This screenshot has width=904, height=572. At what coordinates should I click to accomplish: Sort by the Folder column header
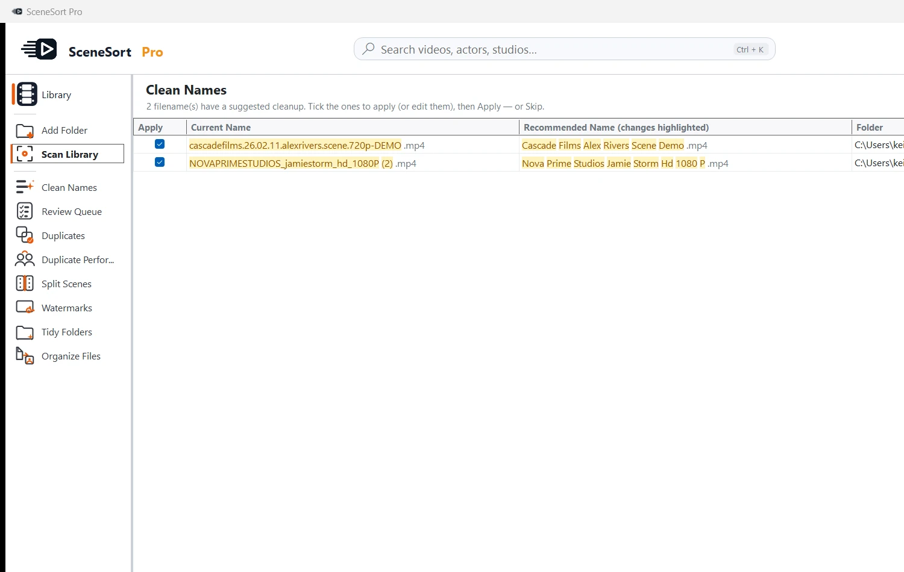pyautogui.click(x=878, y=127)
